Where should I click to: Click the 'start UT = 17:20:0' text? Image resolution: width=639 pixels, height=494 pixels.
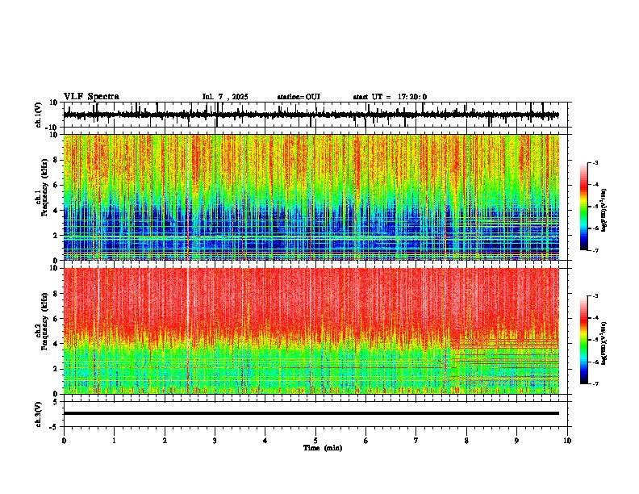[x=390, y=97]
